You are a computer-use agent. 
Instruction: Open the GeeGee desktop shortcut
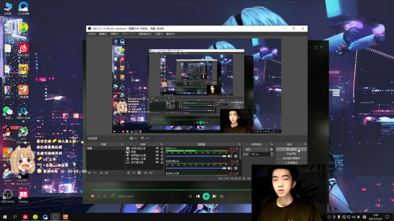click(23, 196)
